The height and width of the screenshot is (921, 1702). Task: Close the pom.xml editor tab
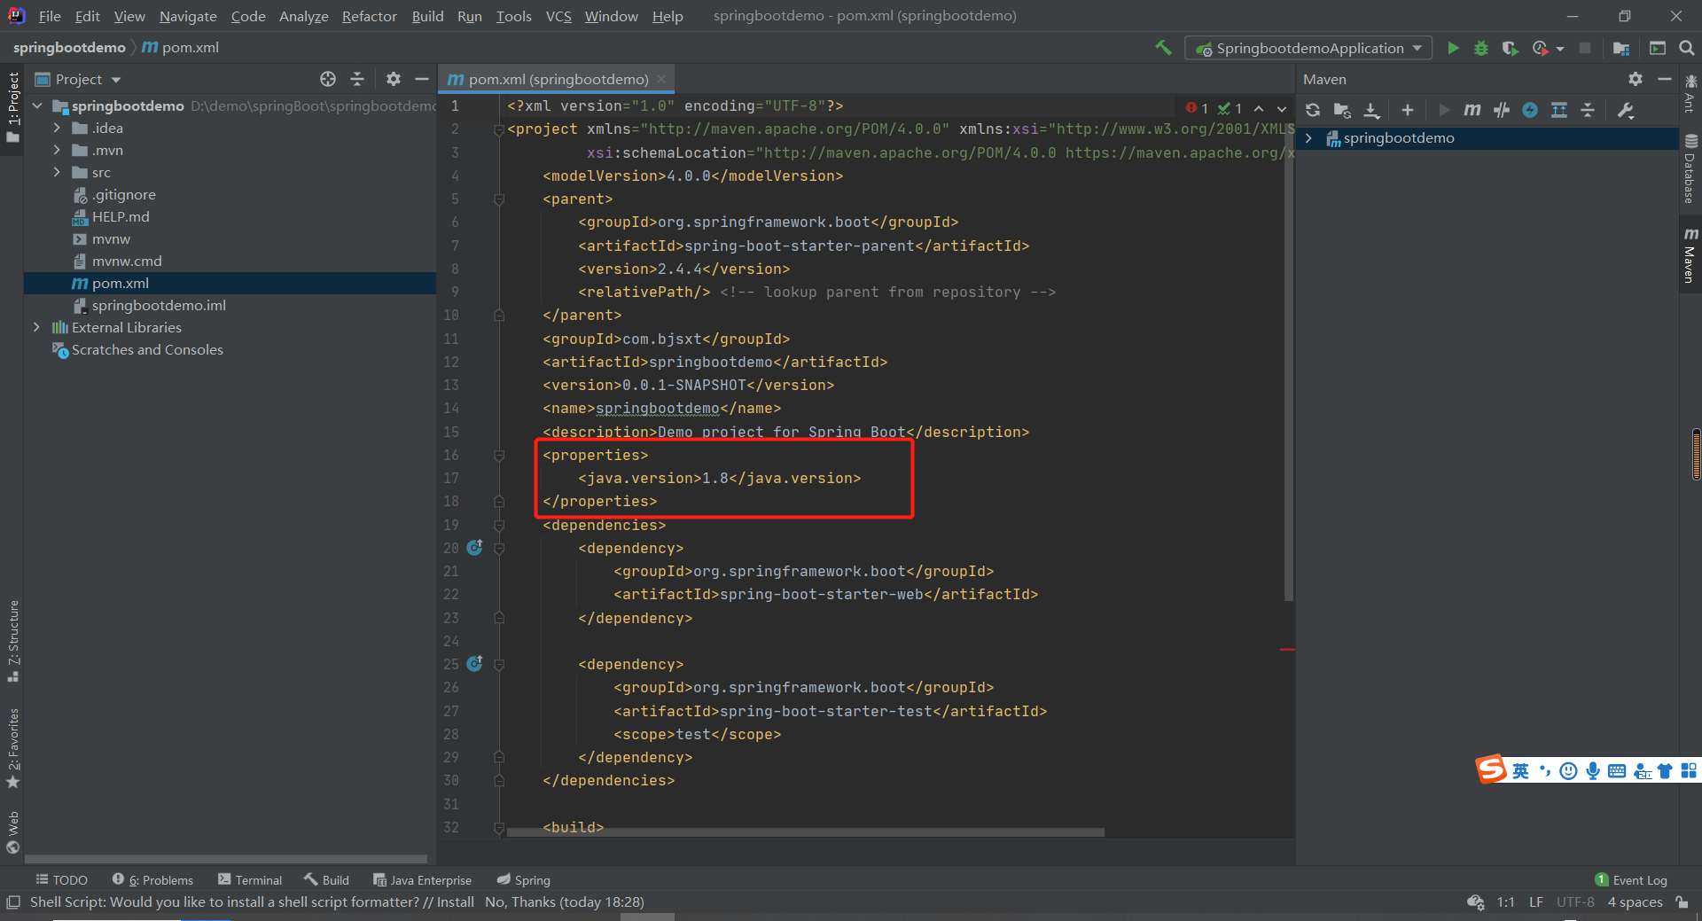point(661,79)
